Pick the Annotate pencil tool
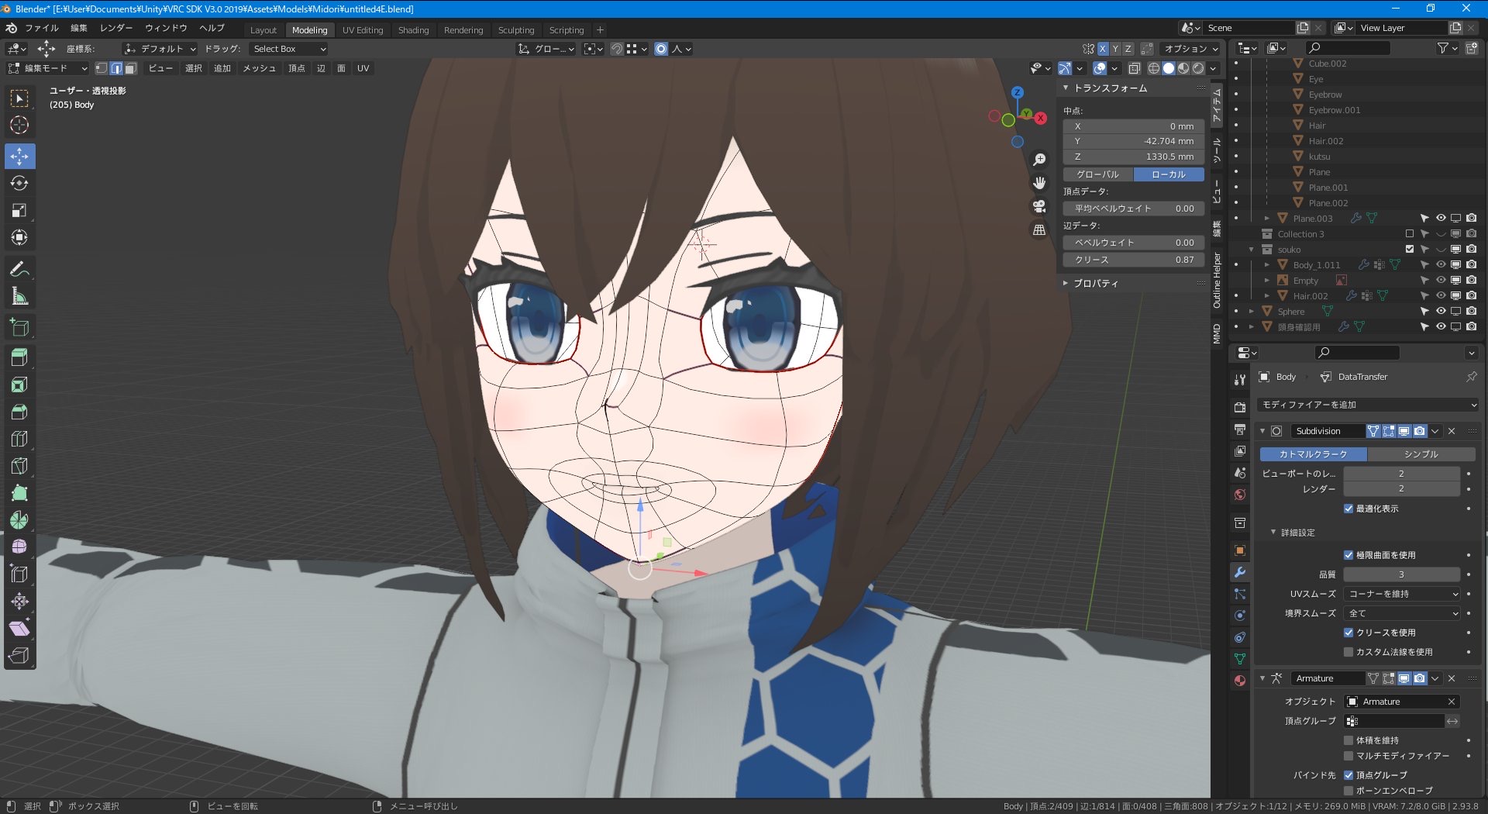This screenshot has width=1488, height=814. 19,270
